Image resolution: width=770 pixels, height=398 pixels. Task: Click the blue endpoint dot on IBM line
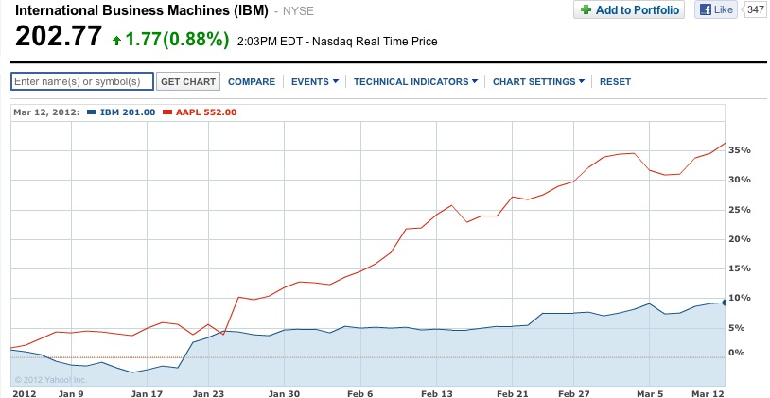point(725,302)
